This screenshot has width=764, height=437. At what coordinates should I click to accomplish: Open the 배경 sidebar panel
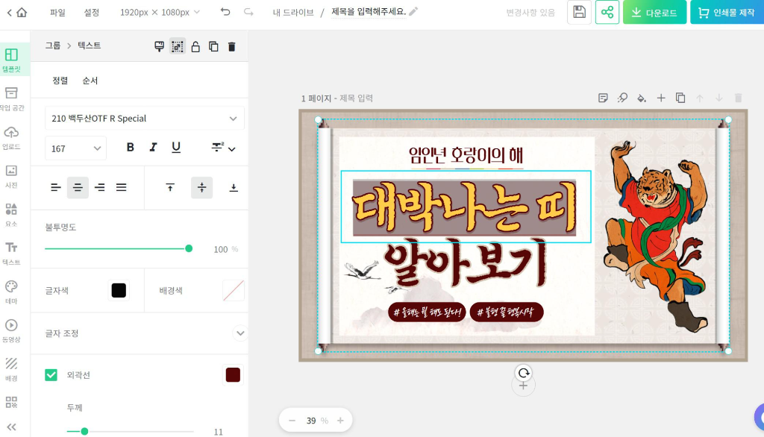(12, 369)
